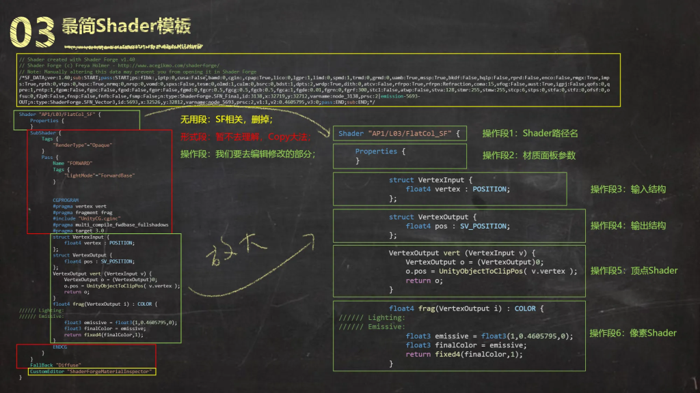The height and width of the screenshot is (393, 700).
Task: Click the green "操作段" edit-part note
Action: [247, 155]
